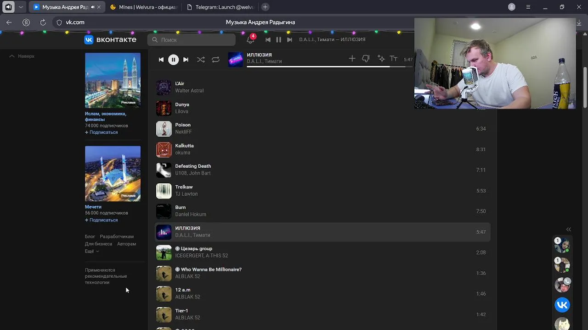The width and height of the screenshot is (588, 330).
Task: Open the Разработчикам footer link
Action: point(117,236)
